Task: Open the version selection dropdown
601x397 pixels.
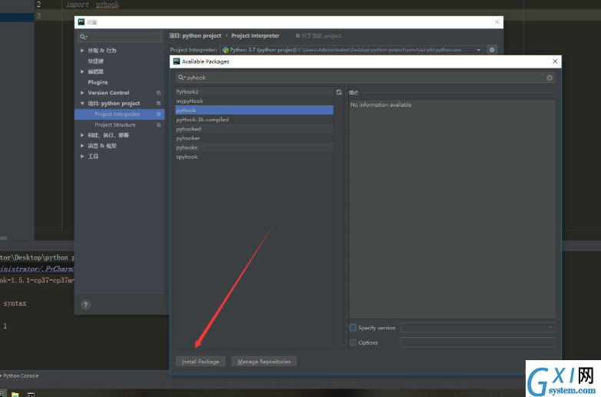Action: click(x=550, y=328)
